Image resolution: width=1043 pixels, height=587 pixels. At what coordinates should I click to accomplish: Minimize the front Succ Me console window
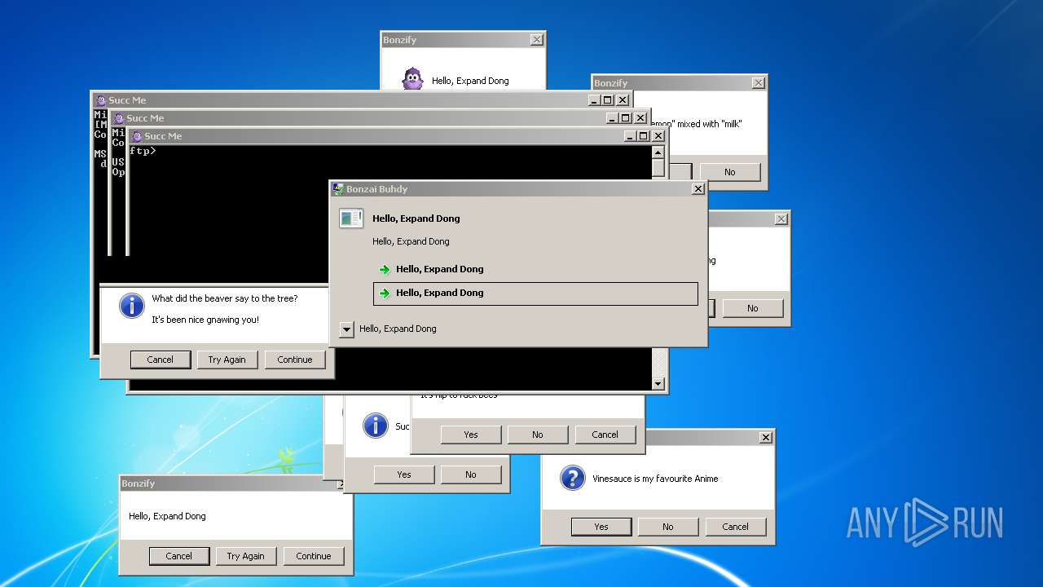click(630, 136)
